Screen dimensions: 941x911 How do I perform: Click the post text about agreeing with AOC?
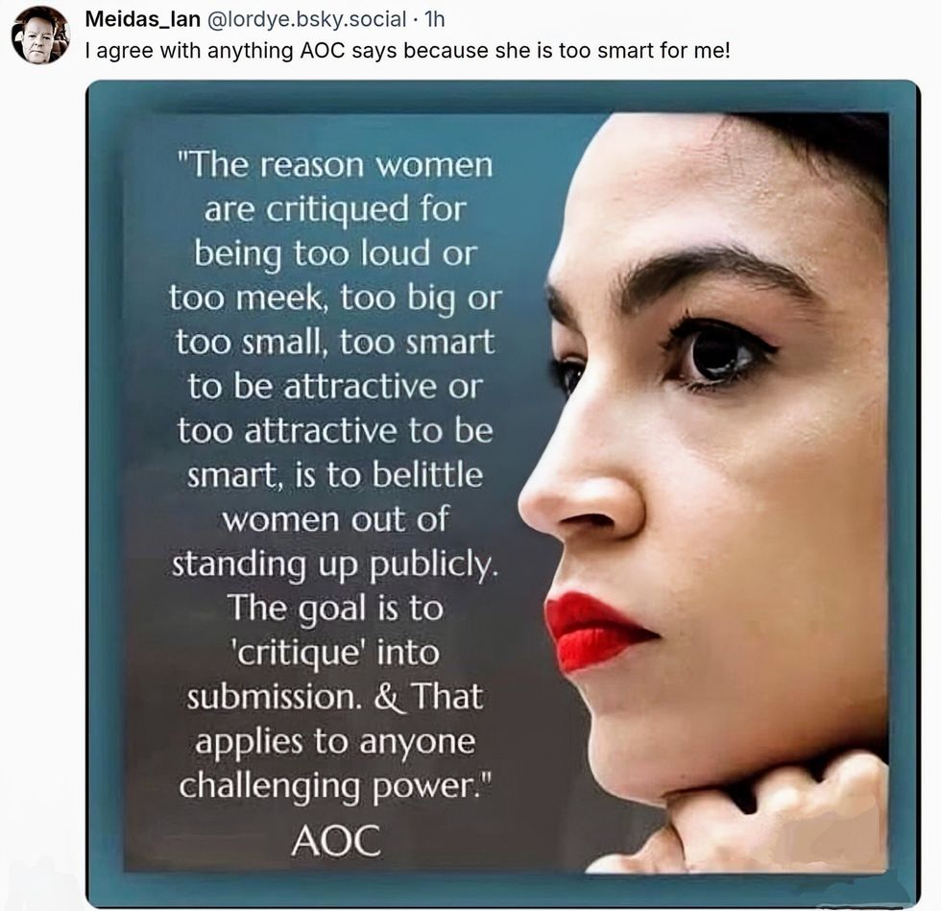407,51
